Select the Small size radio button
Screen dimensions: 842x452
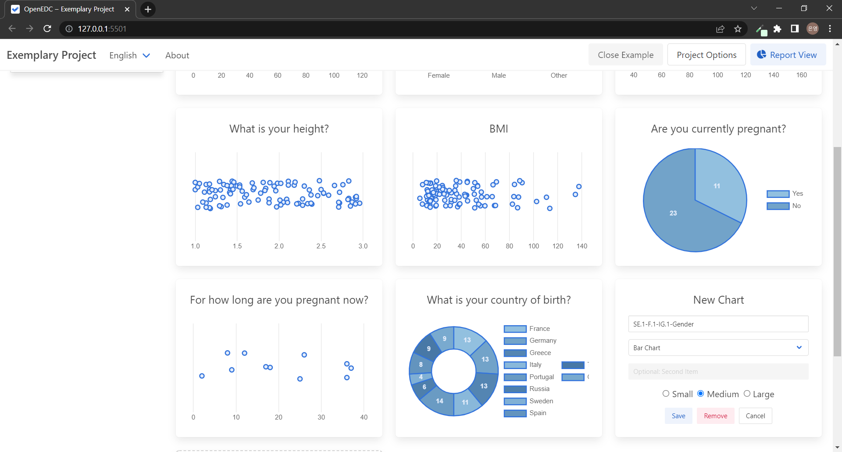pyautogui.click(x=666, y=394)
